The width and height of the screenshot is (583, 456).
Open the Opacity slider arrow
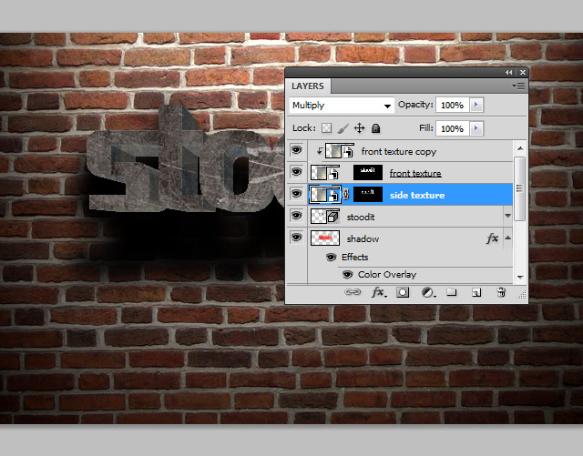(x=476, y=105)
